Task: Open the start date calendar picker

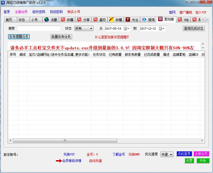Action: (125, 29)
